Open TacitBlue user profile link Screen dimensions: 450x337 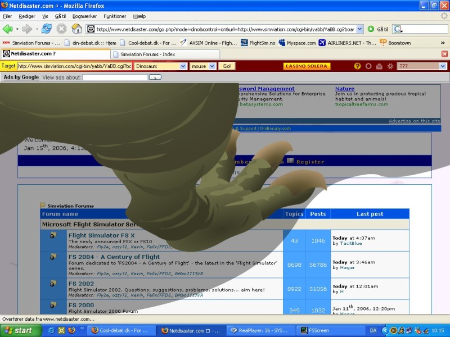point(350,243)
